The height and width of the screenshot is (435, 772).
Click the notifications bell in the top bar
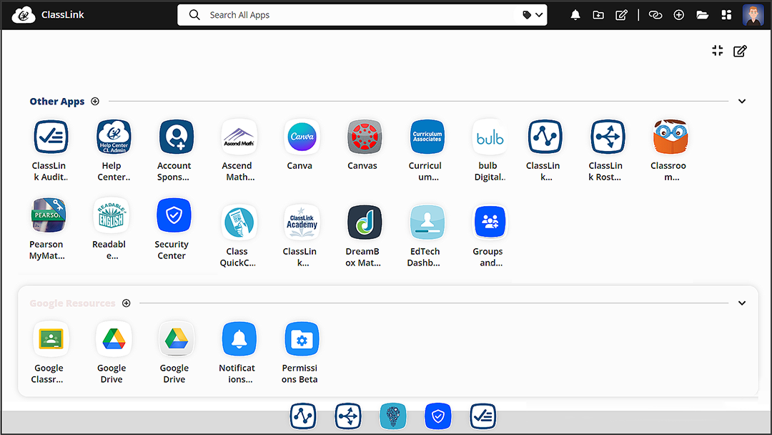click(575, 14)
